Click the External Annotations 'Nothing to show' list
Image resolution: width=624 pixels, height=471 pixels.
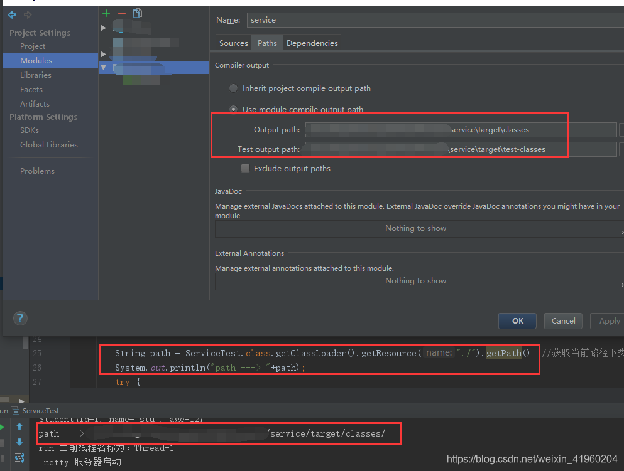415,281
